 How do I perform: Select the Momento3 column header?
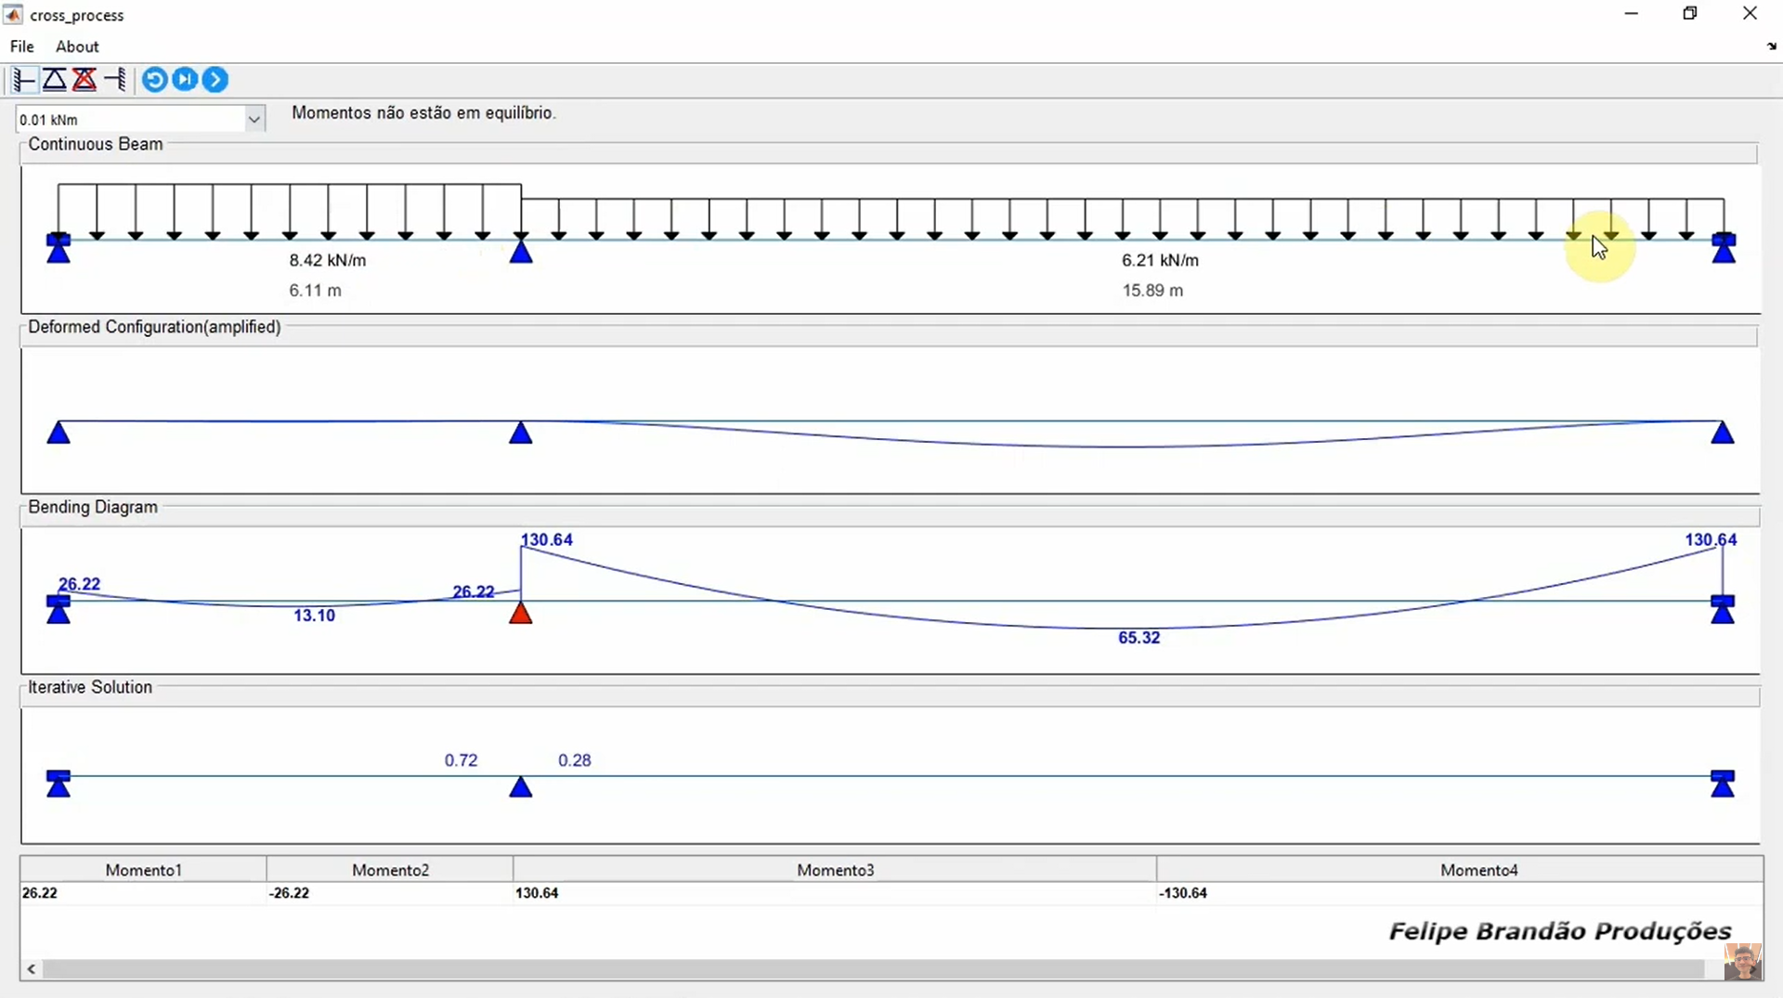(835, 870)
